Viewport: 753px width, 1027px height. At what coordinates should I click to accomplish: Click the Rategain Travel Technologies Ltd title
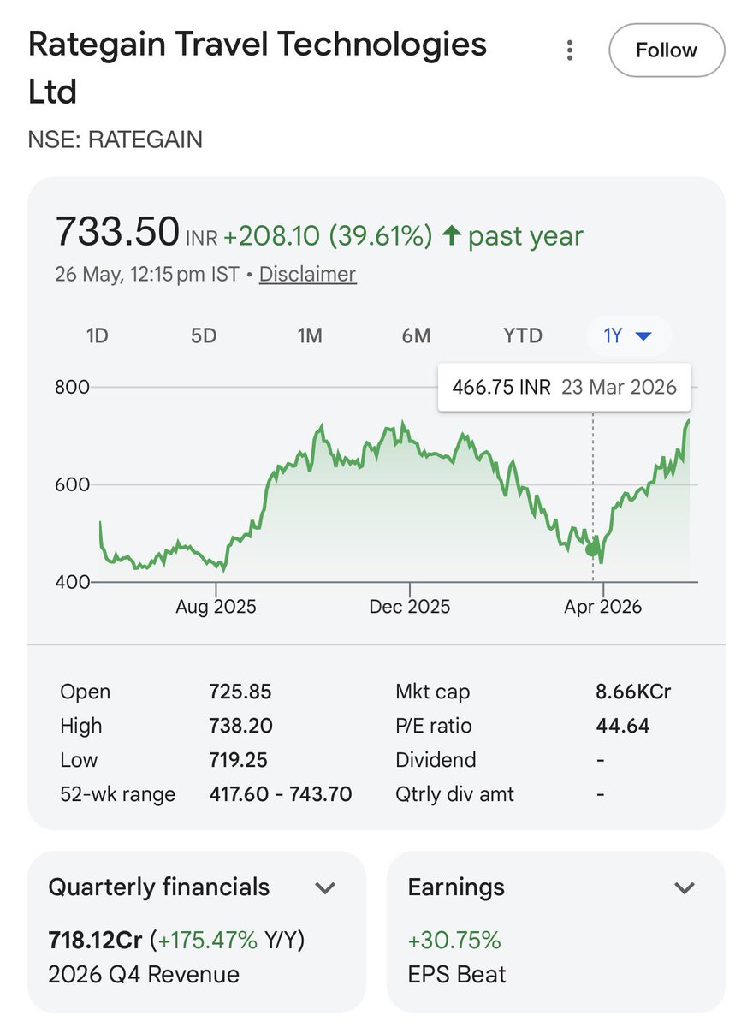[257, 67]
